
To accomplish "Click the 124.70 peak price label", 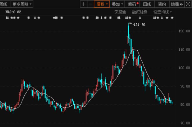I will pyautogui.click(x=139, y=25).
